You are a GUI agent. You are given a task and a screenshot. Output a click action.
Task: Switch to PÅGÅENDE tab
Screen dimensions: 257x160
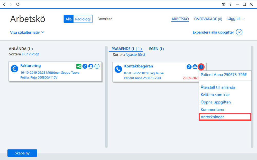[126, 49]
